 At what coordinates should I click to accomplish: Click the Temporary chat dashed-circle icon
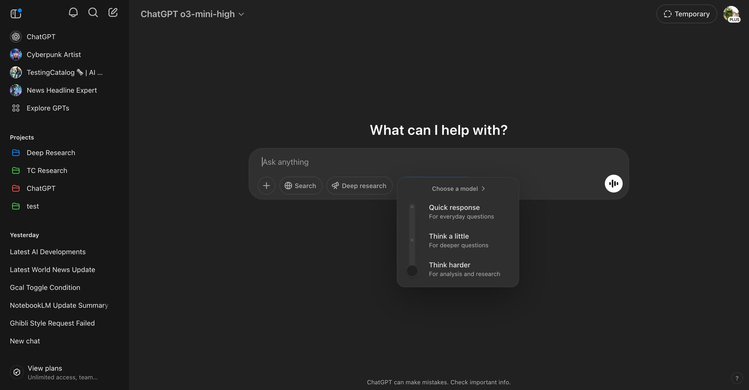coord(668,14)
